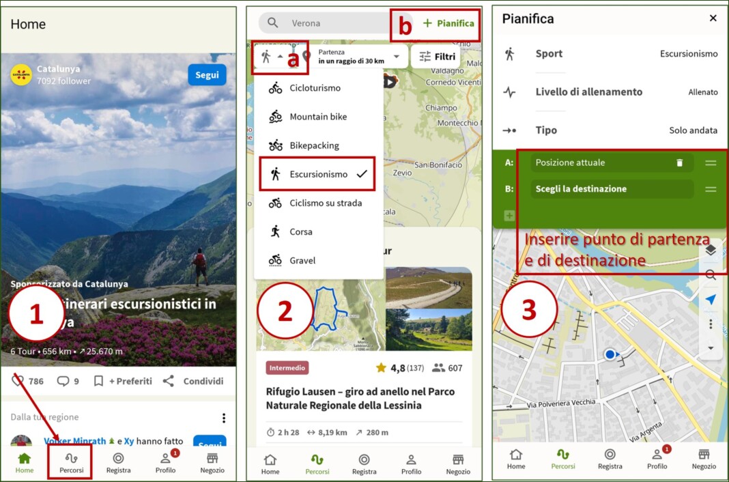Open the Catalunya profile avatar

click(x=21, y=74)
